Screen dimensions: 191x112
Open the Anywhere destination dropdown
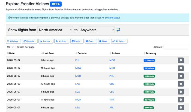coord(97,30)
